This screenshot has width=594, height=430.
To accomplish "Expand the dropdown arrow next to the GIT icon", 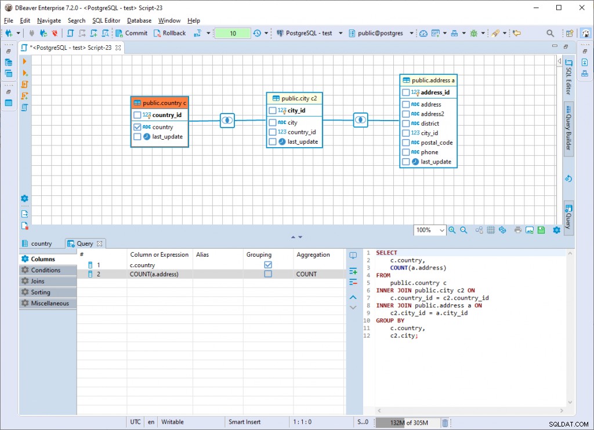I will (x=445, y=33).
